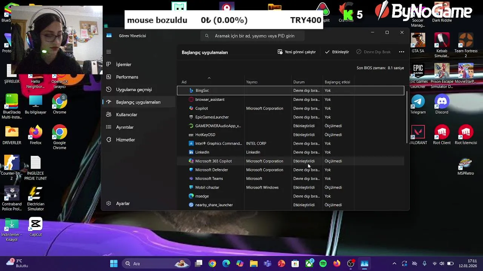This screenshot has width=483, height=271.
Task: Select the Copilot startup entry
Action: click(x=291, y=108)
